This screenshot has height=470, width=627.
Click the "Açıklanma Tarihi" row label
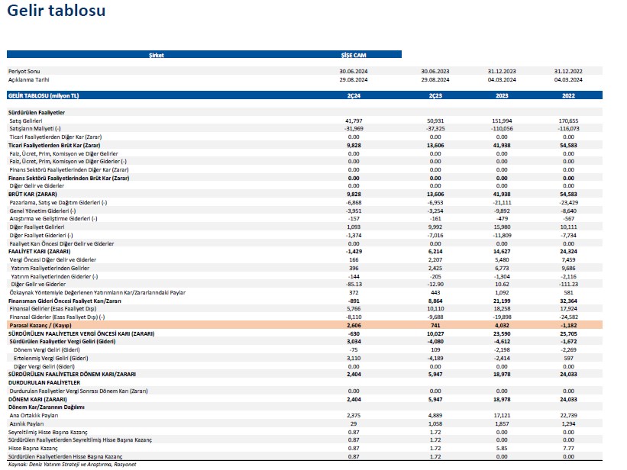(x=29, y=79)
